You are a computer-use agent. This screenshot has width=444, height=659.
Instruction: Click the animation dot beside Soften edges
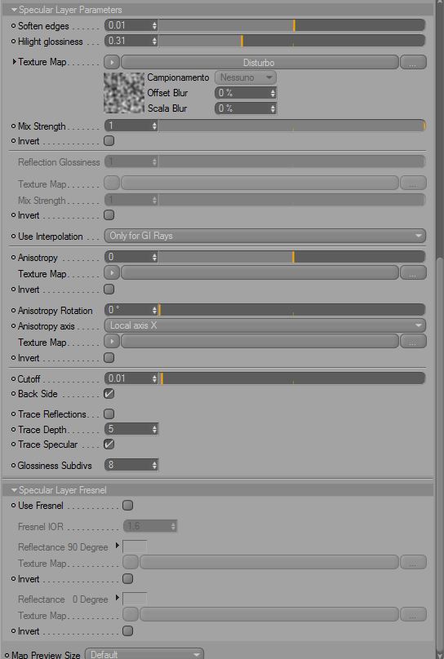pos(13,26)
